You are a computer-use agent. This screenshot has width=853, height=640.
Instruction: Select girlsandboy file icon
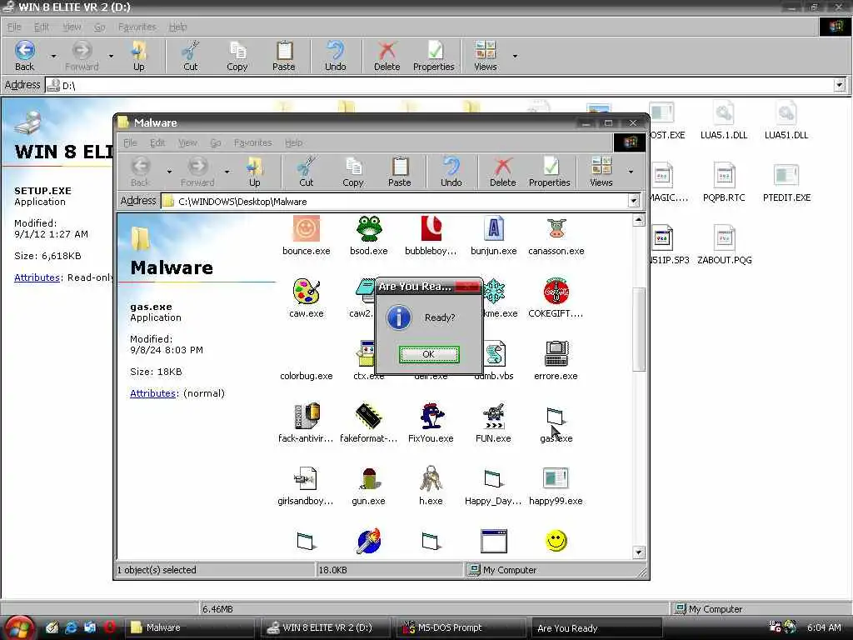point(307,479)
